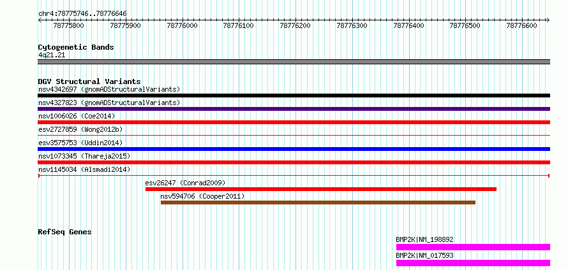Click the esv26247 (Conrad2009) label
Image resolution: width=568 pixels, height=270 pixels.
pyautogui.click(x=185, y=183)
